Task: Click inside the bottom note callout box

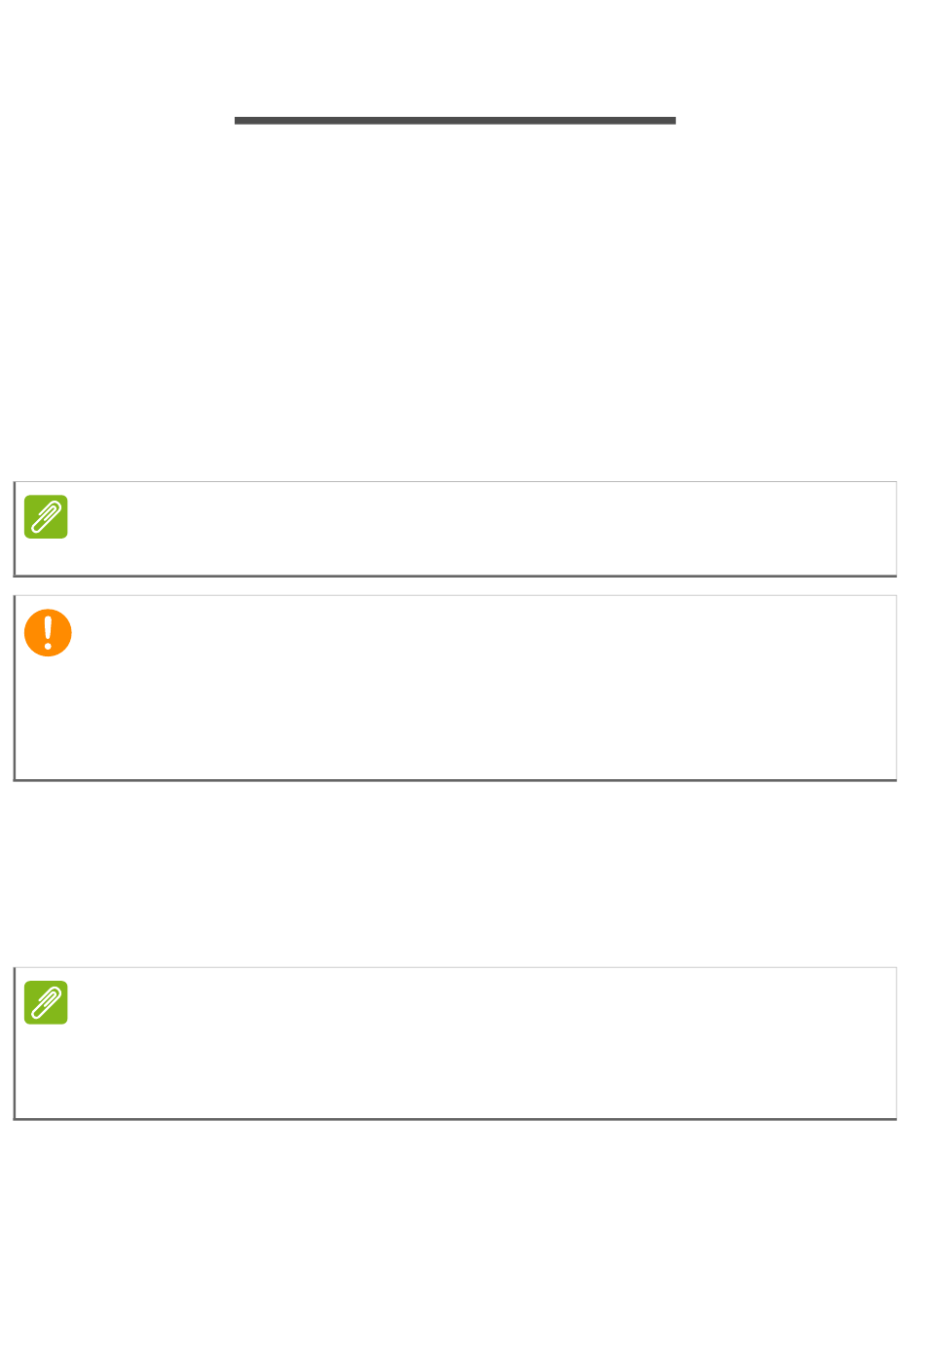Action: (455, 1043)
